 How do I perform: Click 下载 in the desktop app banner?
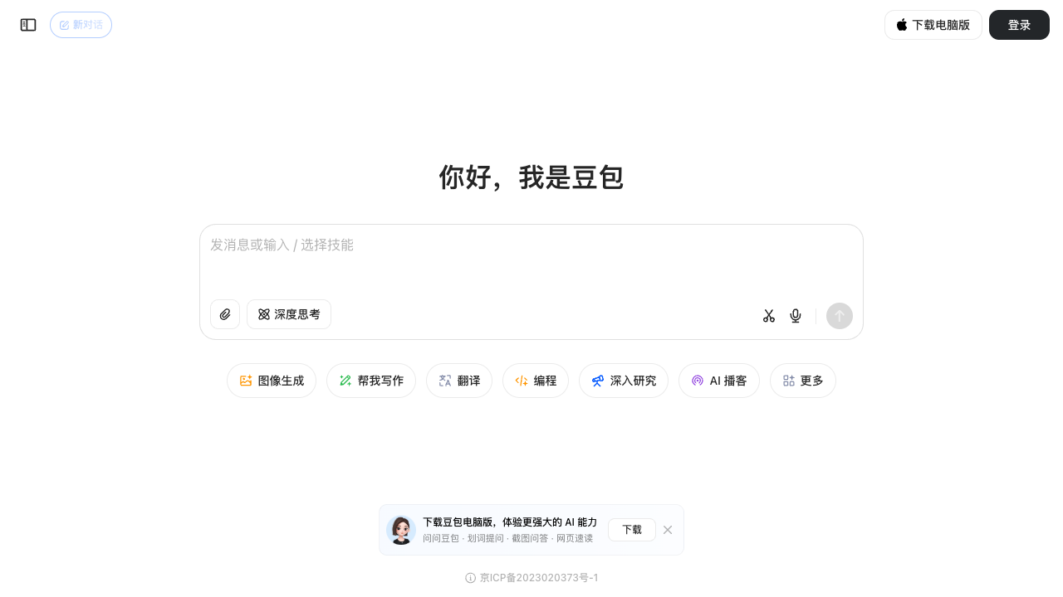pos(631,530)
